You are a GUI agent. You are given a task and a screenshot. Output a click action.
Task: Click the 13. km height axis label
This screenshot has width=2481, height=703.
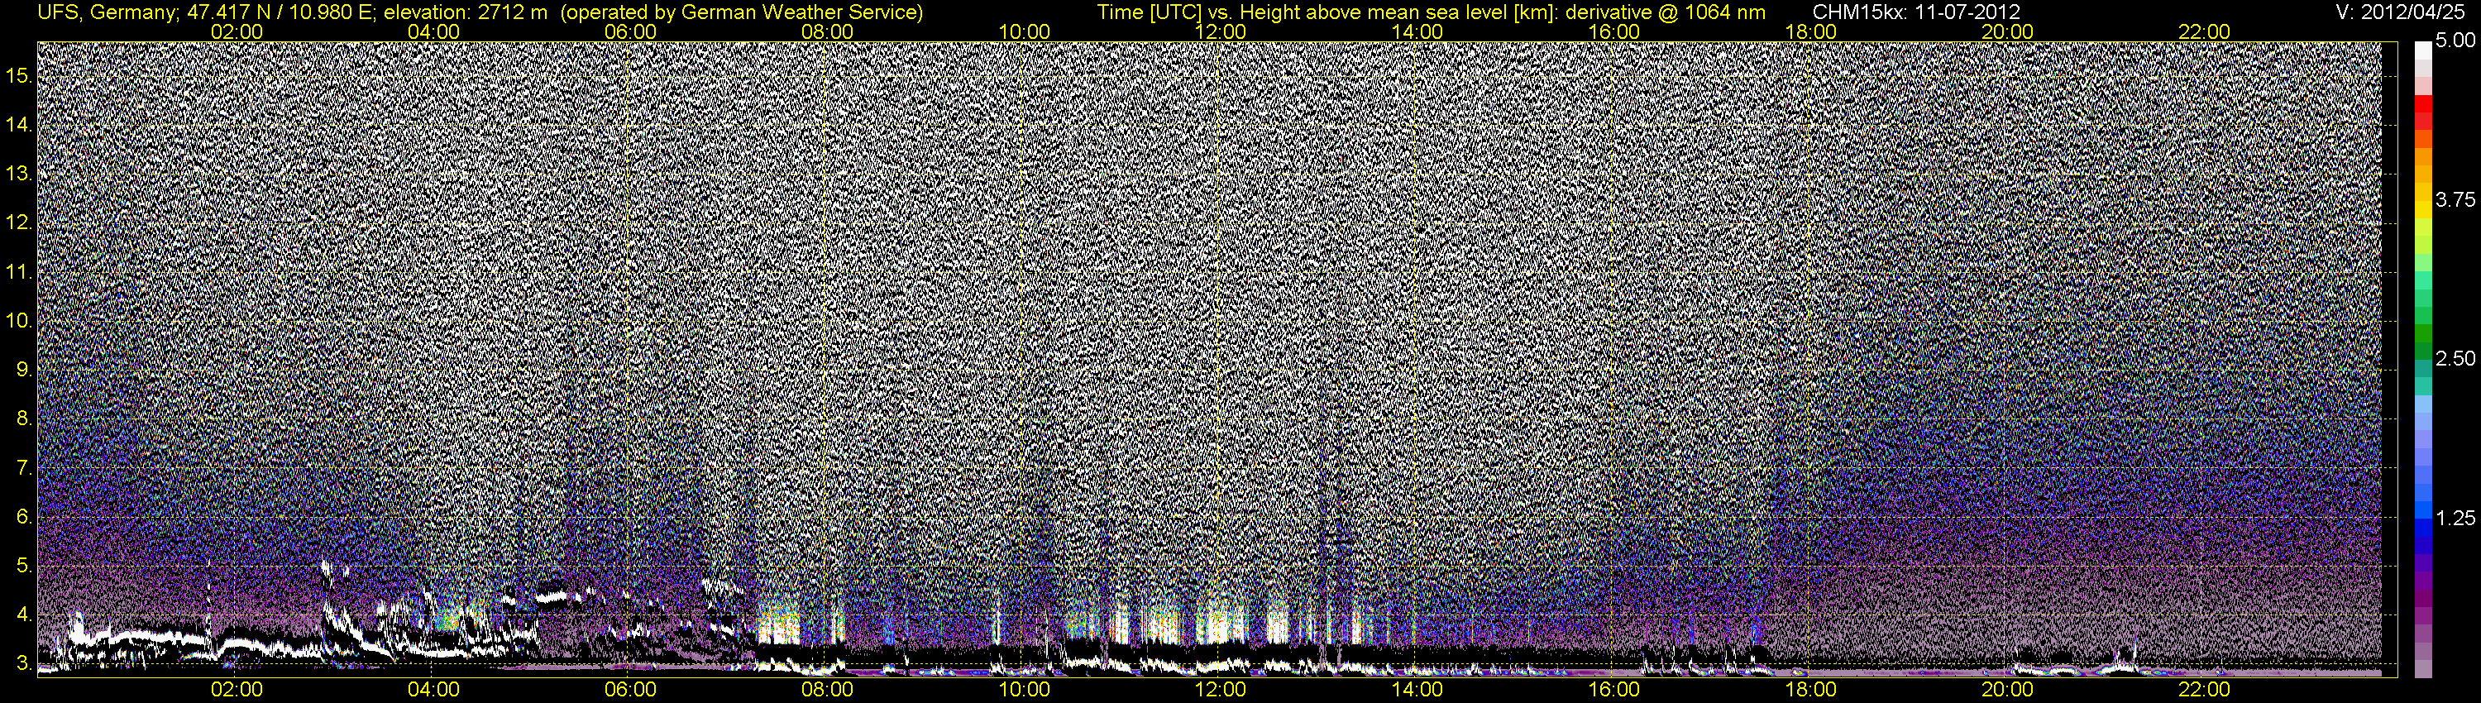(19, 174)
